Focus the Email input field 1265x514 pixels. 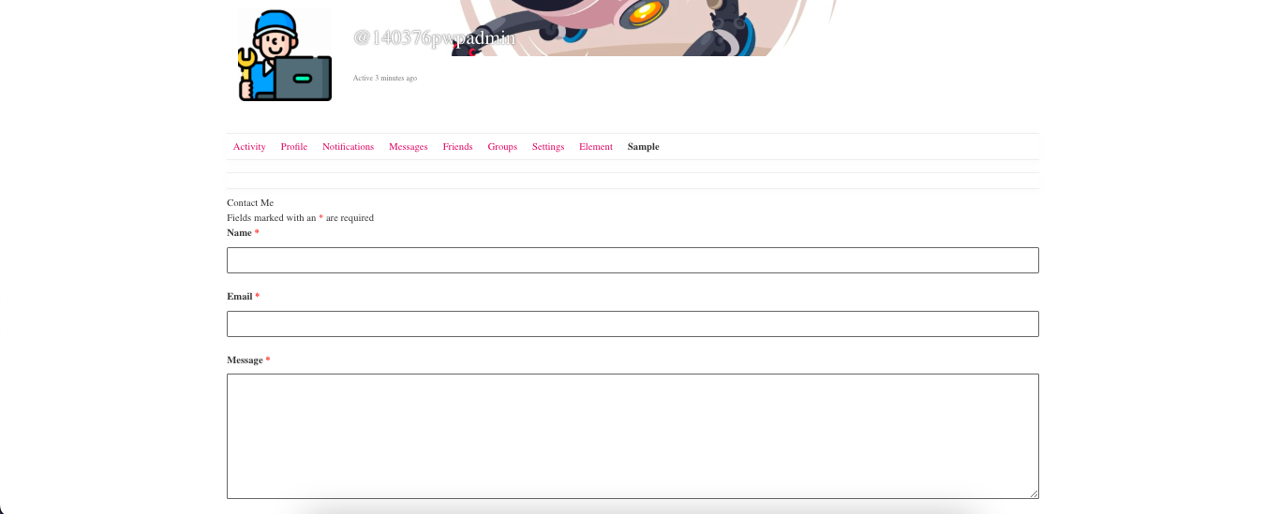[x=632, y=324]
